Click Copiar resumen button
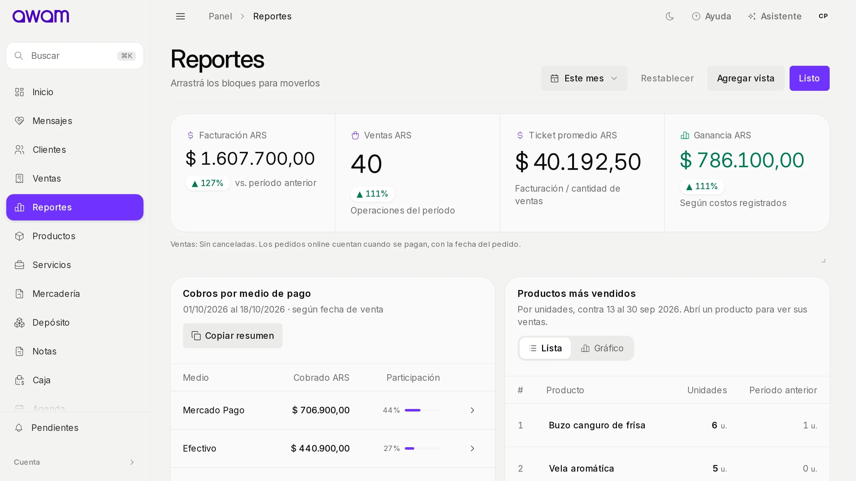Screen dimensions: 856x481 [232, 335]
